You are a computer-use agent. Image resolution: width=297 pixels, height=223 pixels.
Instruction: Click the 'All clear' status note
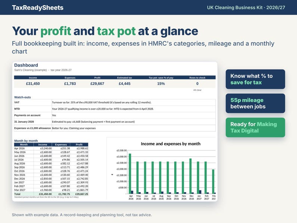point(198,90)
